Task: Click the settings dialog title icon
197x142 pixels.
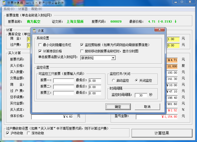Action: pyautogui.click(x=34, y=31)
